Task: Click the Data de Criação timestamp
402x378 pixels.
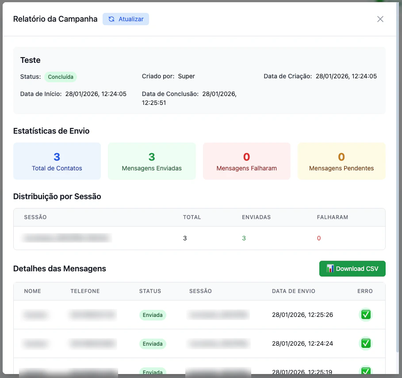Action: [x=346, y=76]
